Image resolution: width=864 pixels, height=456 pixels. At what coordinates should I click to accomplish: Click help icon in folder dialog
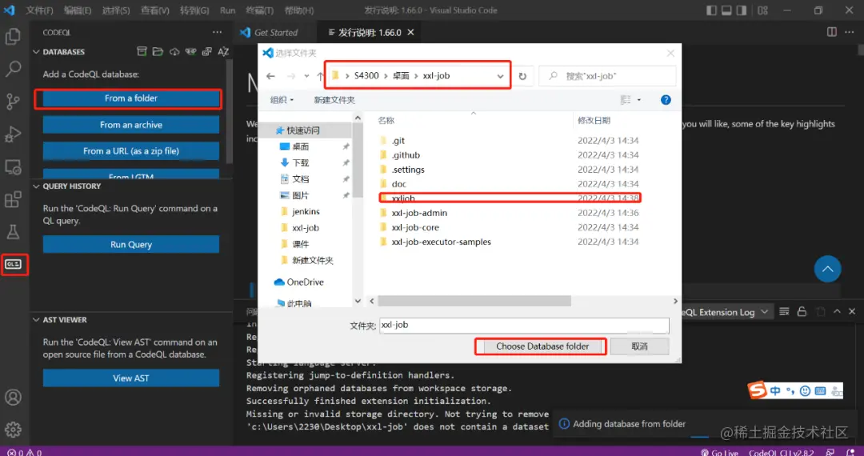coord(666,100)
